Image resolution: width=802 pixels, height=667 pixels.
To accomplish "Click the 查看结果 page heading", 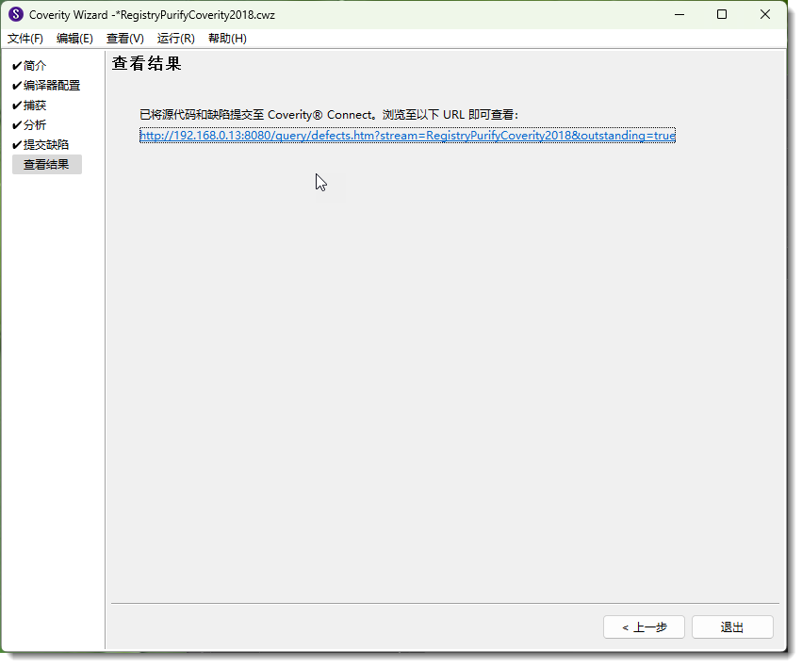I will click(147, 63).
